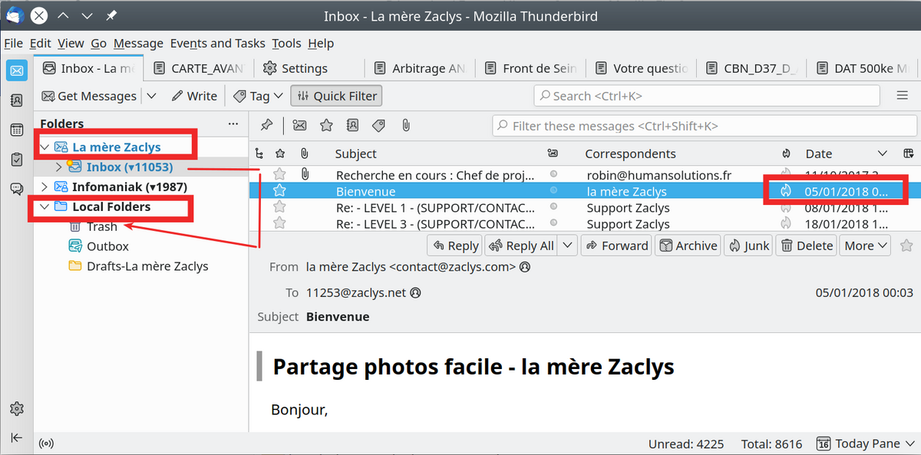Sort by read status column header
This screenshot has height=455, width=921.
(553, 153)
